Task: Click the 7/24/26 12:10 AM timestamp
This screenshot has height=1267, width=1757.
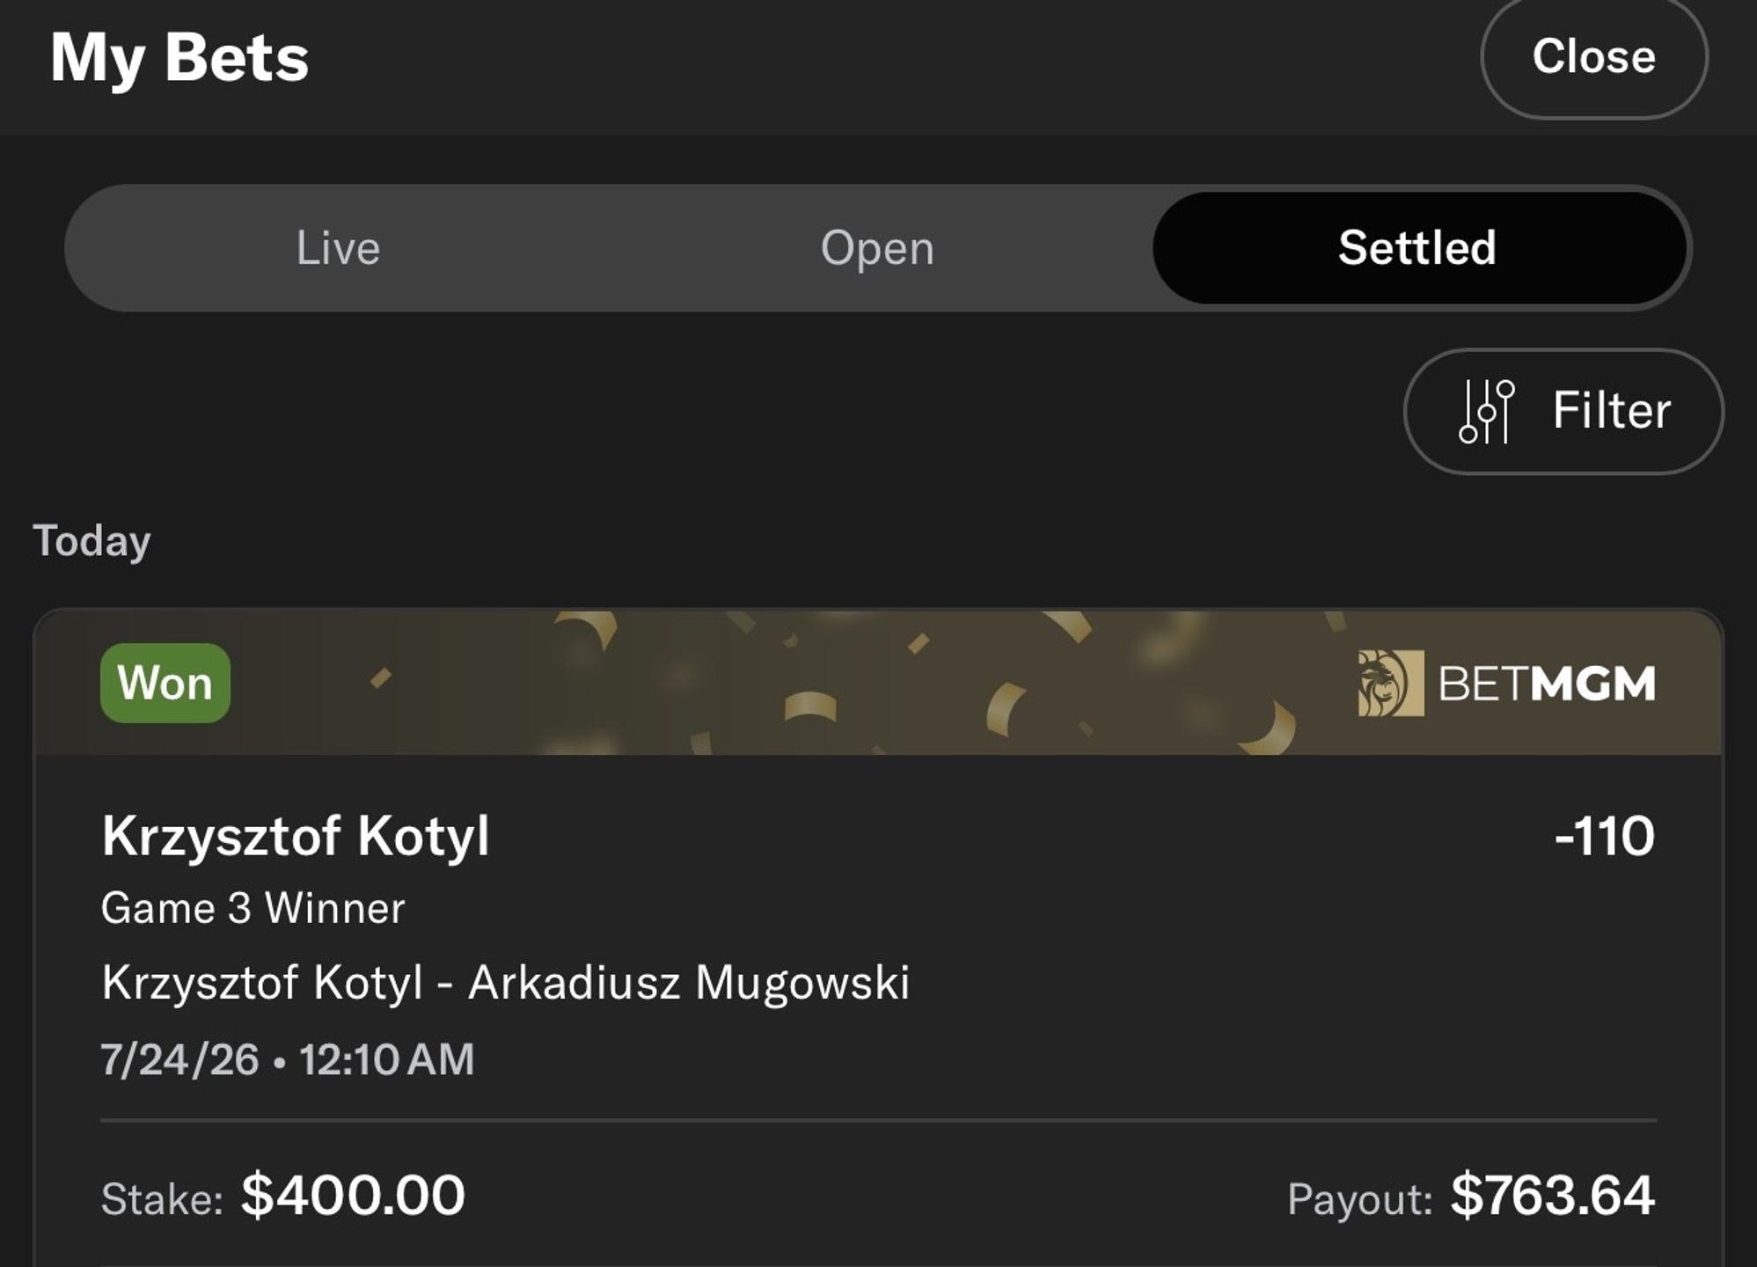Action: [288, 1059]
